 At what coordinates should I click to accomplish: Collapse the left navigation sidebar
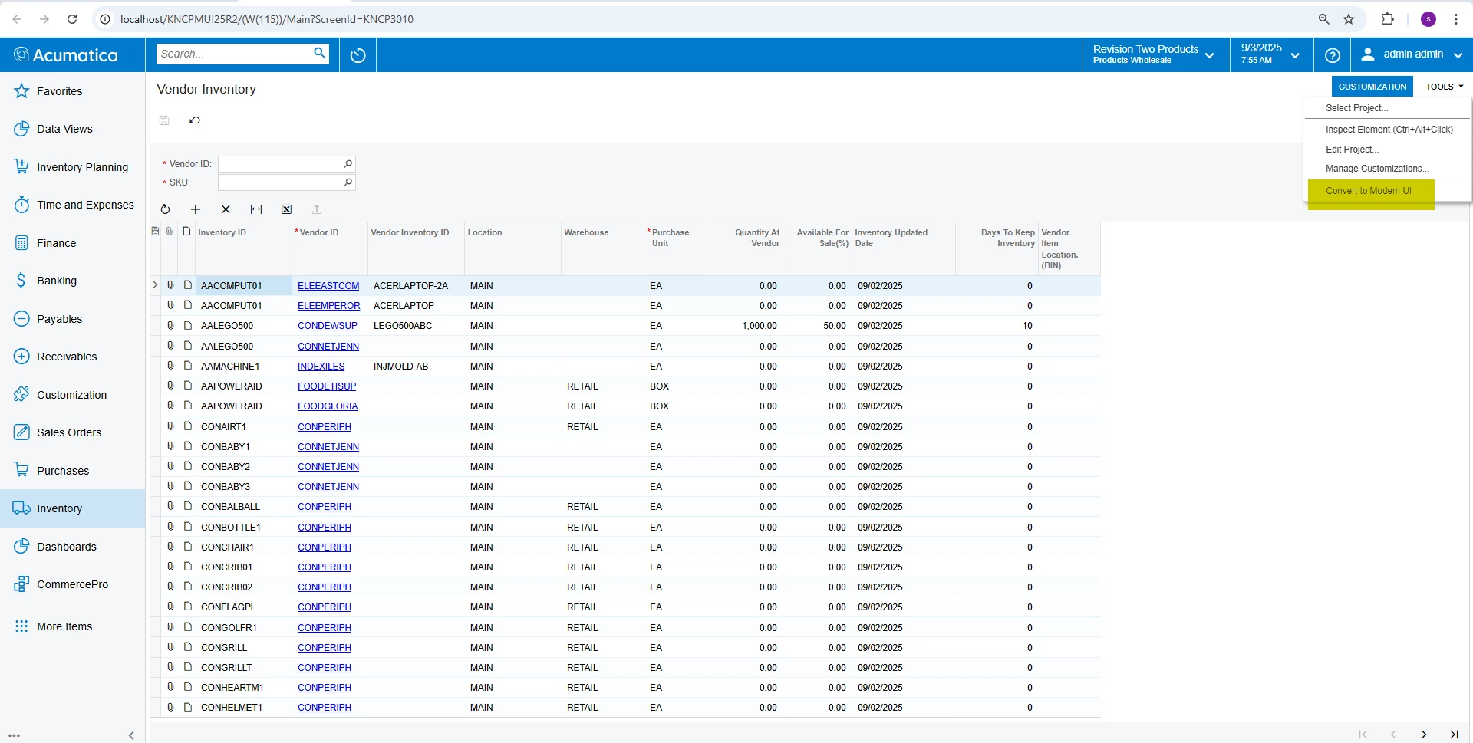[x=131, y=735]
